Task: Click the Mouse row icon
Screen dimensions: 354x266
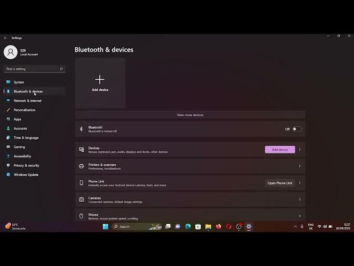Action: pos(81,216)
